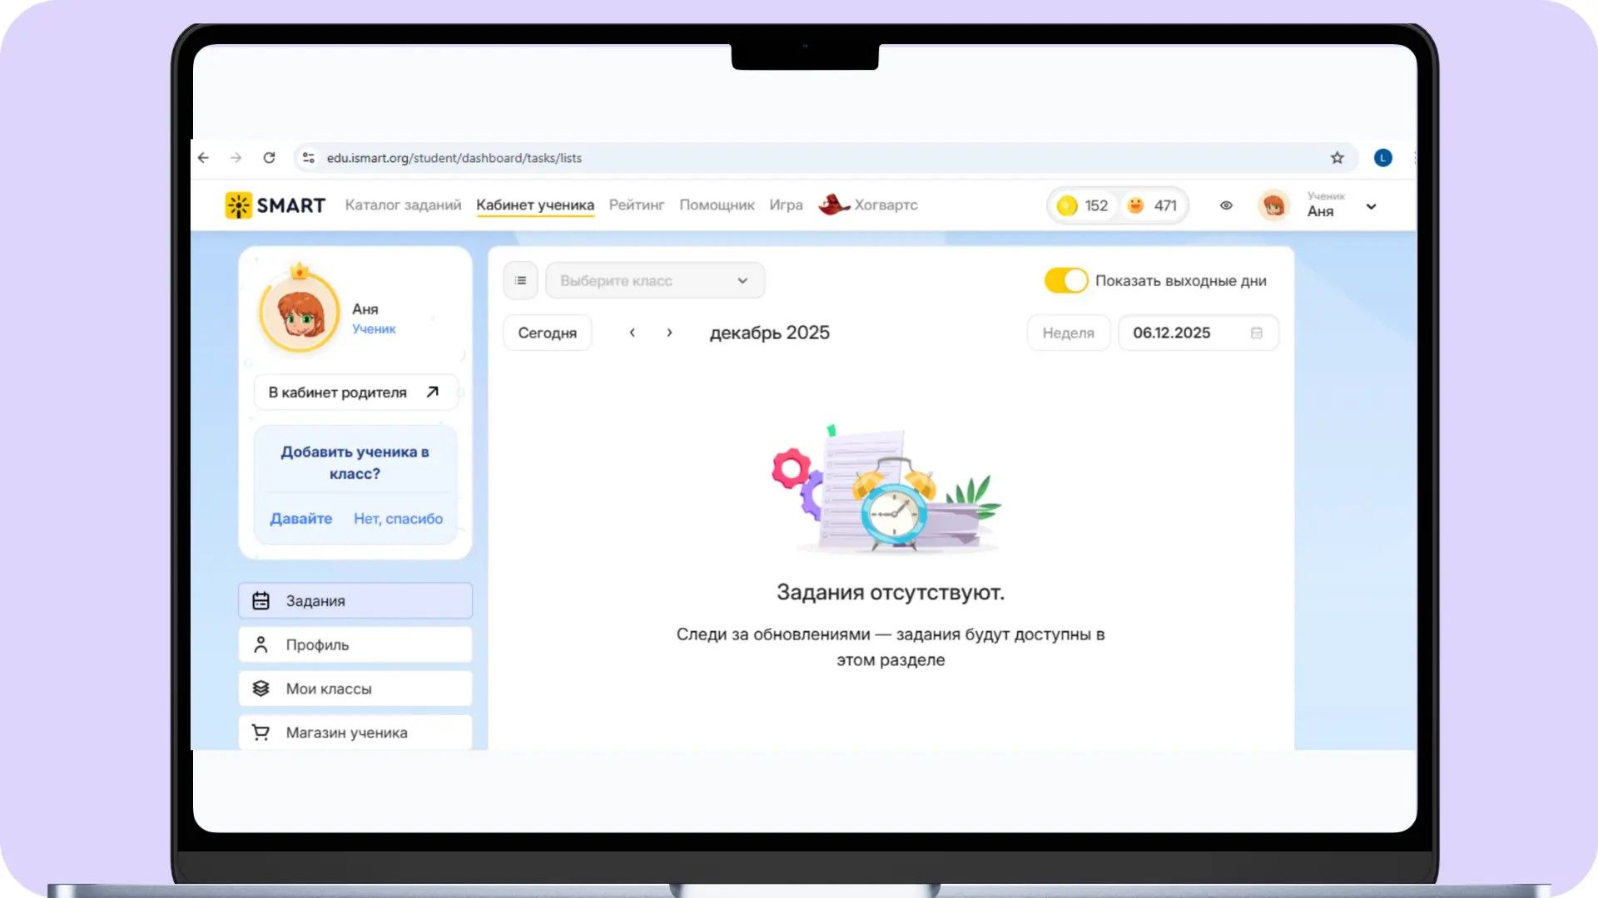Open site info icon in address bar
1598x898 pixels.
pyautogui.click(x=308, y=158)
